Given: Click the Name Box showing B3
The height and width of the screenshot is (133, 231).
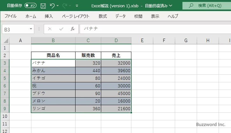Looking at the screenshot, I should (x=15, y=29).
